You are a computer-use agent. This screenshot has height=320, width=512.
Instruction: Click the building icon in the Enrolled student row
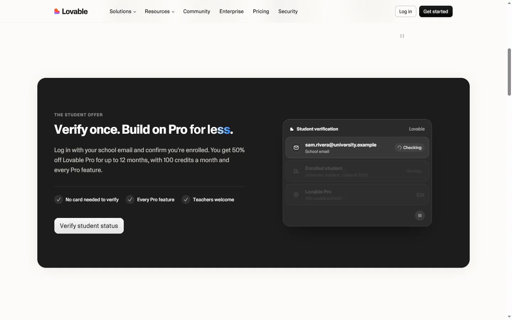(296, 171)
